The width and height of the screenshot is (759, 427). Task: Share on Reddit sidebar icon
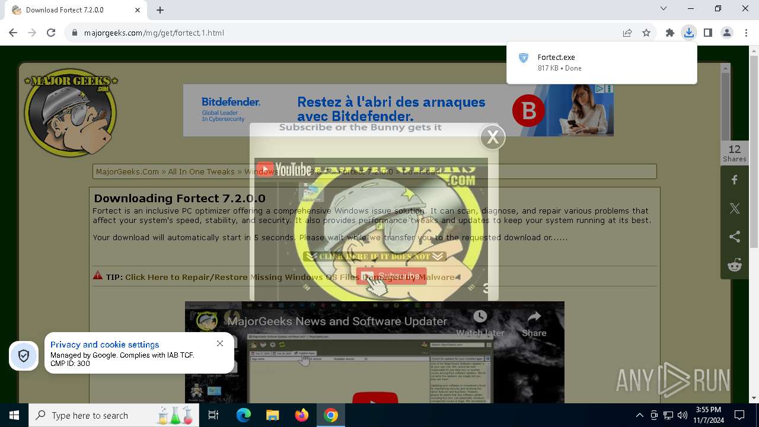735,265
